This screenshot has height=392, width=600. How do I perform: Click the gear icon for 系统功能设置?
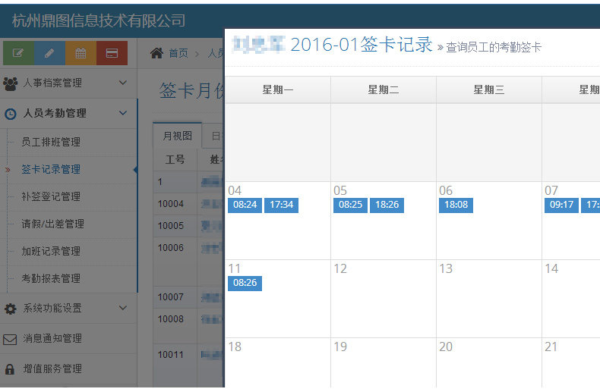[11, 309]
